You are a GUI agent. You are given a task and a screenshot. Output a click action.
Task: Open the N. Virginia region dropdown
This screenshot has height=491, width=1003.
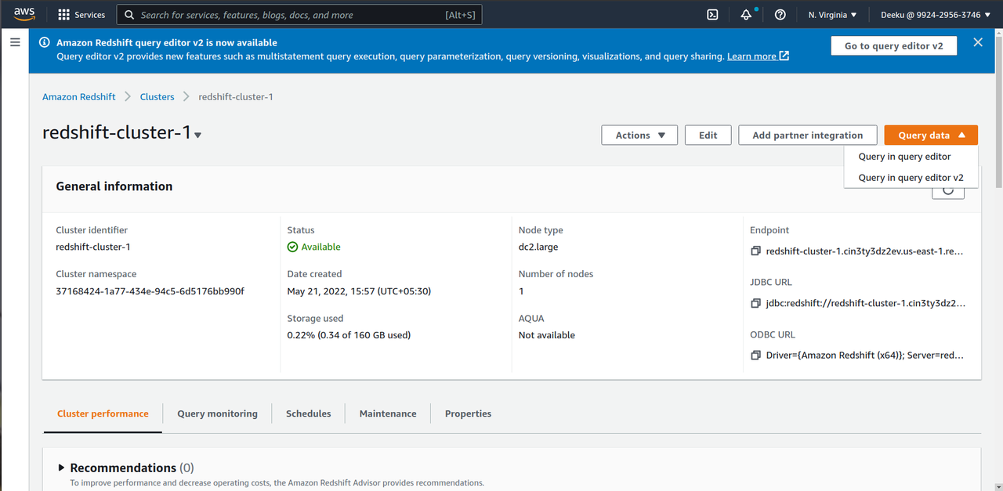[832, 15]
